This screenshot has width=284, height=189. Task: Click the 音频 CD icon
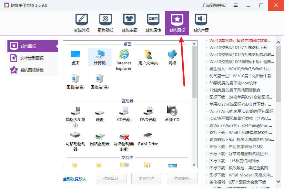click(x=172, y=114)
